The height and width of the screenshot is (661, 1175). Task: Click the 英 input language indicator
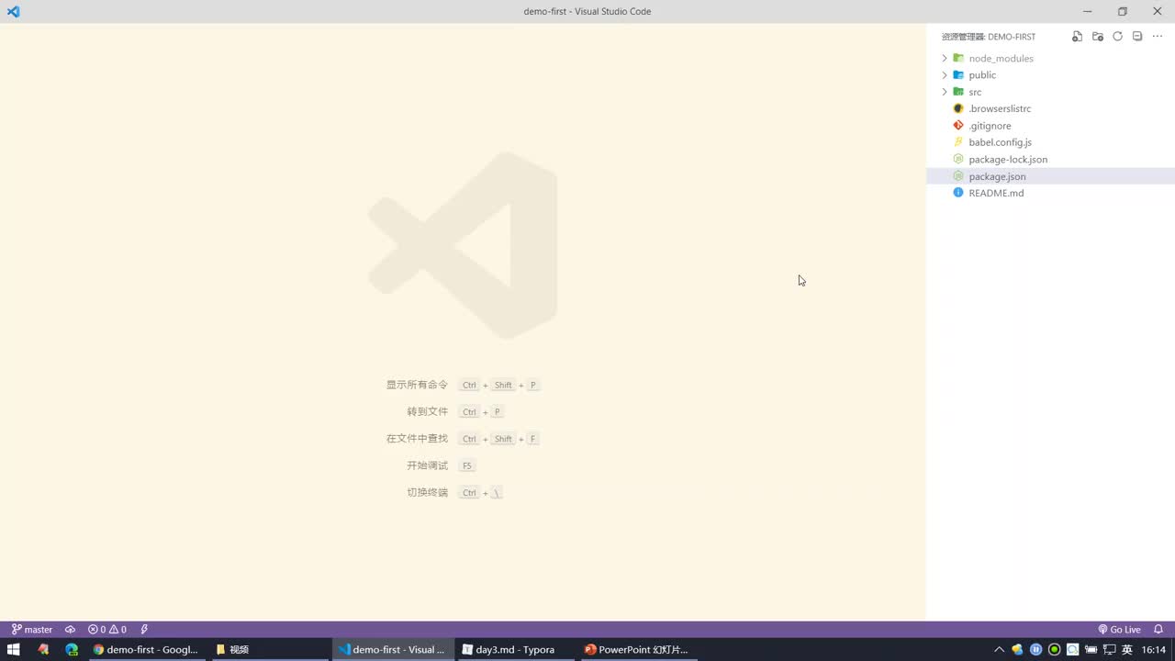[1127, 649]
